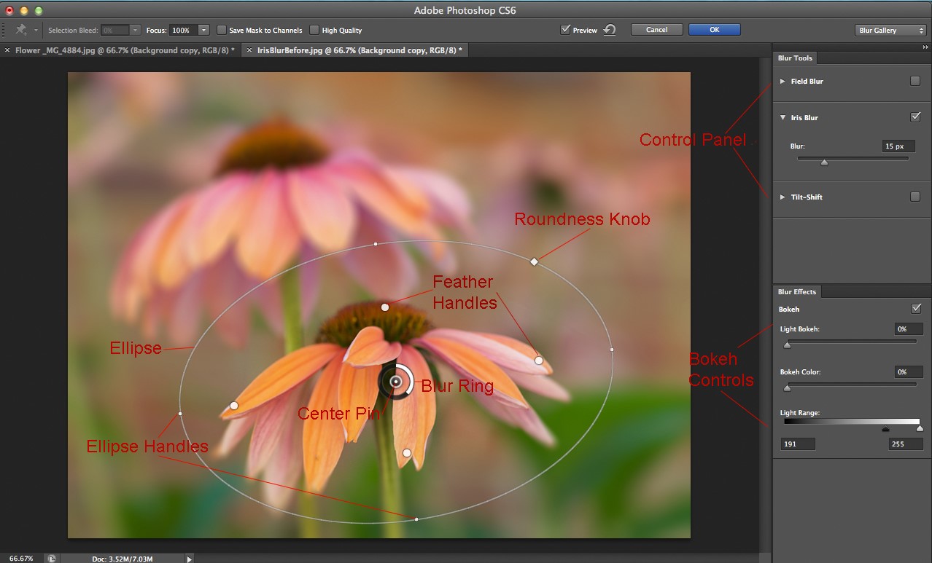The image size is (932, 563).
Task: Click the pin tool icon in options bar
Action: click(x=22, y=30)
